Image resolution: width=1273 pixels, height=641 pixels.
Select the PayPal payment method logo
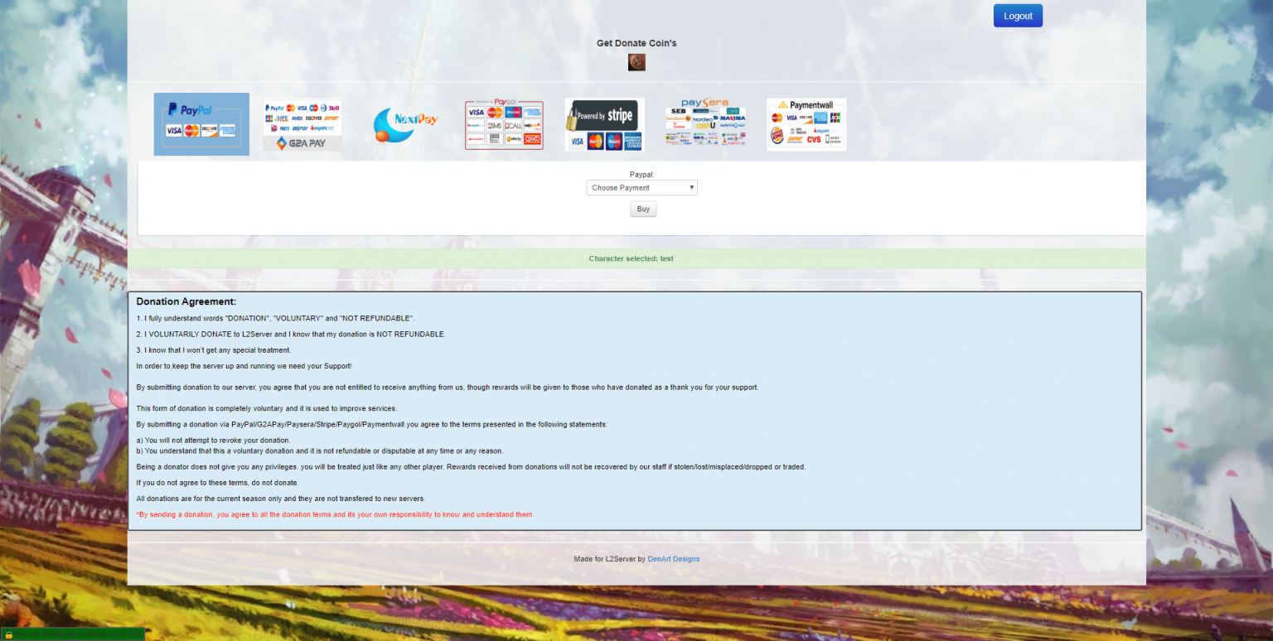click(x=201, y=124)
